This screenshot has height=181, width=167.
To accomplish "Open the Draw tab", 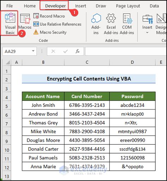I will 101,6.
